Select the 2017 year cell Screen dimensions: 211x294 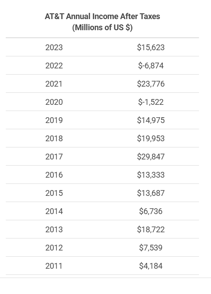click(54, 157)
